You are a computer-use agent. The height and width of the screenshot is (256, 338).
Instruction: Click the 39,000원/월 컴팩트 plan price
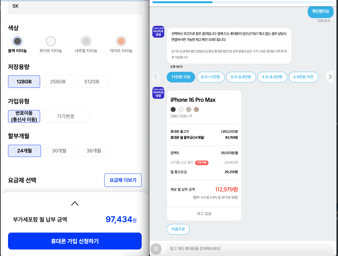pyautogui.click(x=229, y=153)
